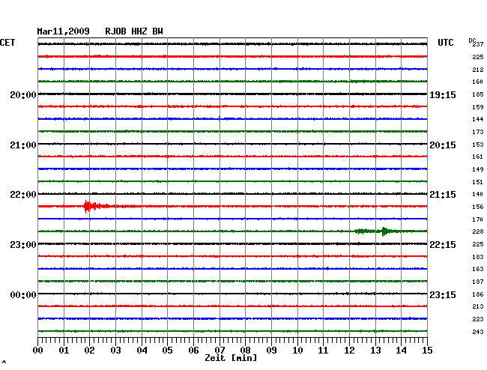
Task: Select minute tick label 01
Action: (x=64, y=350)
